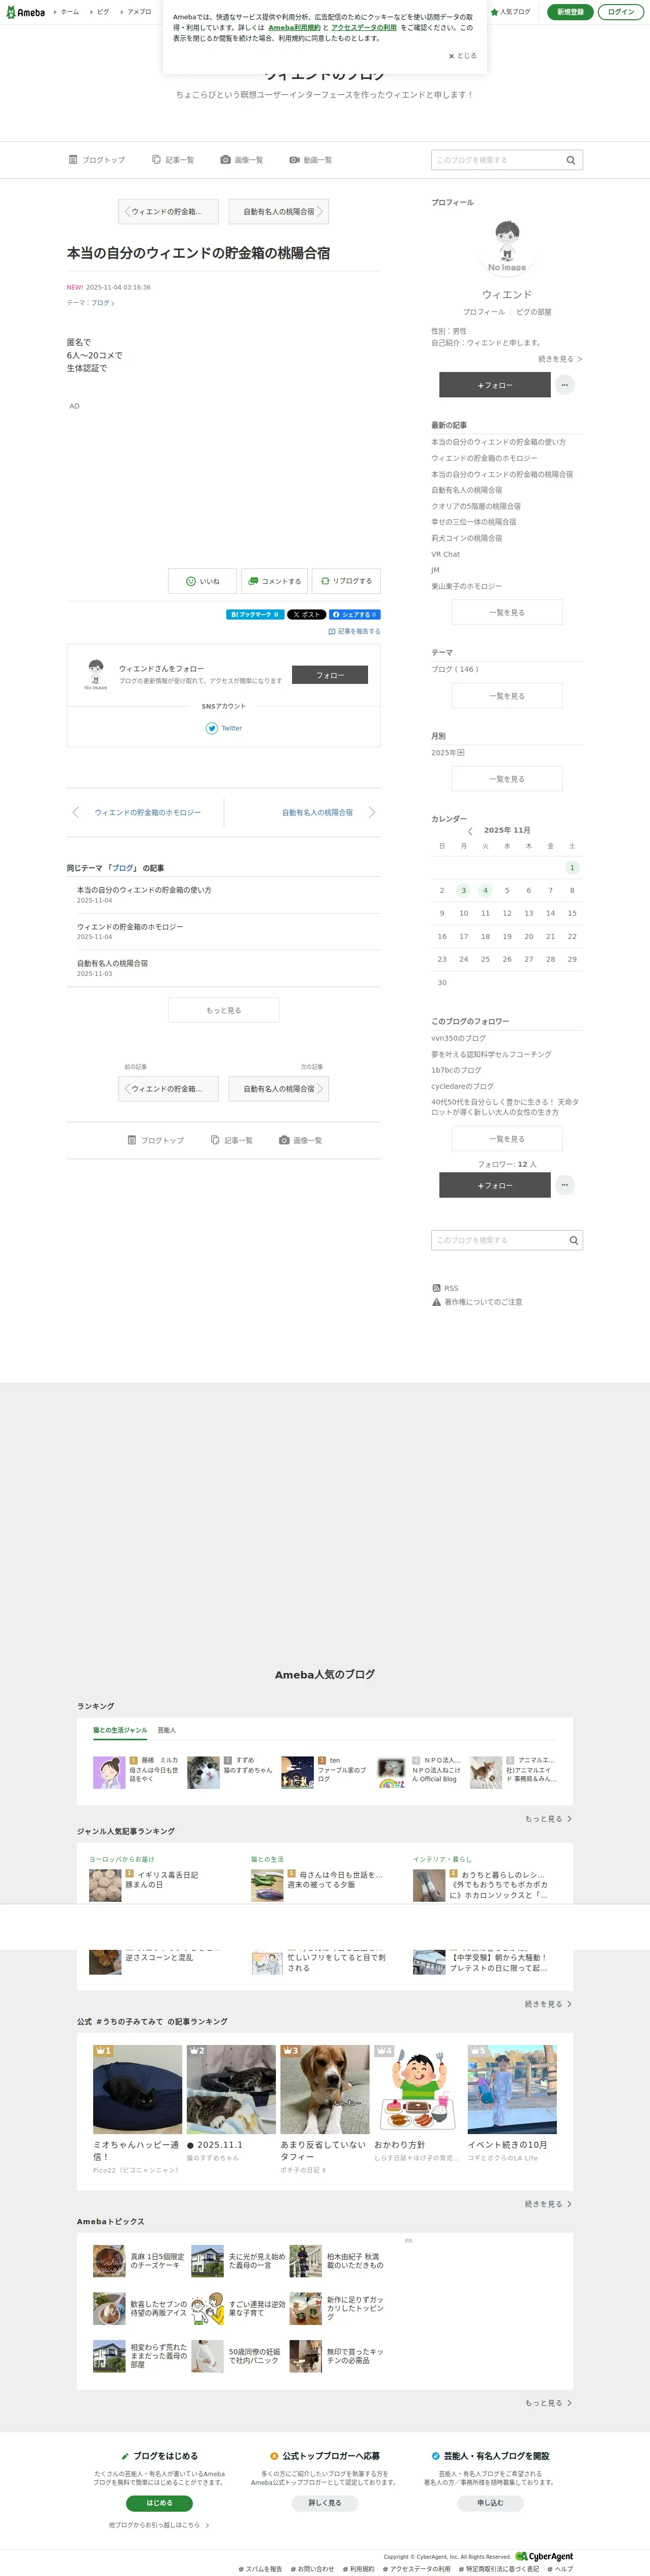This screenshot has width=650, height=2576.
Task: Click the blog search magnifier icon
Action: tap(571, 160)
